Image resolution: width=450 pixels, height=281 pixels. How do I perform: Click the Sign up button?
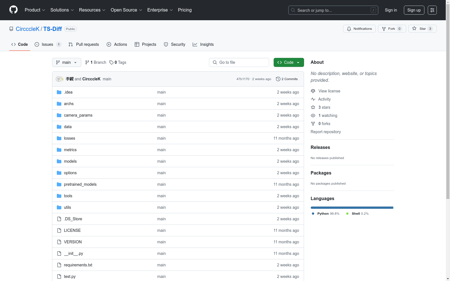pos(414,10)
